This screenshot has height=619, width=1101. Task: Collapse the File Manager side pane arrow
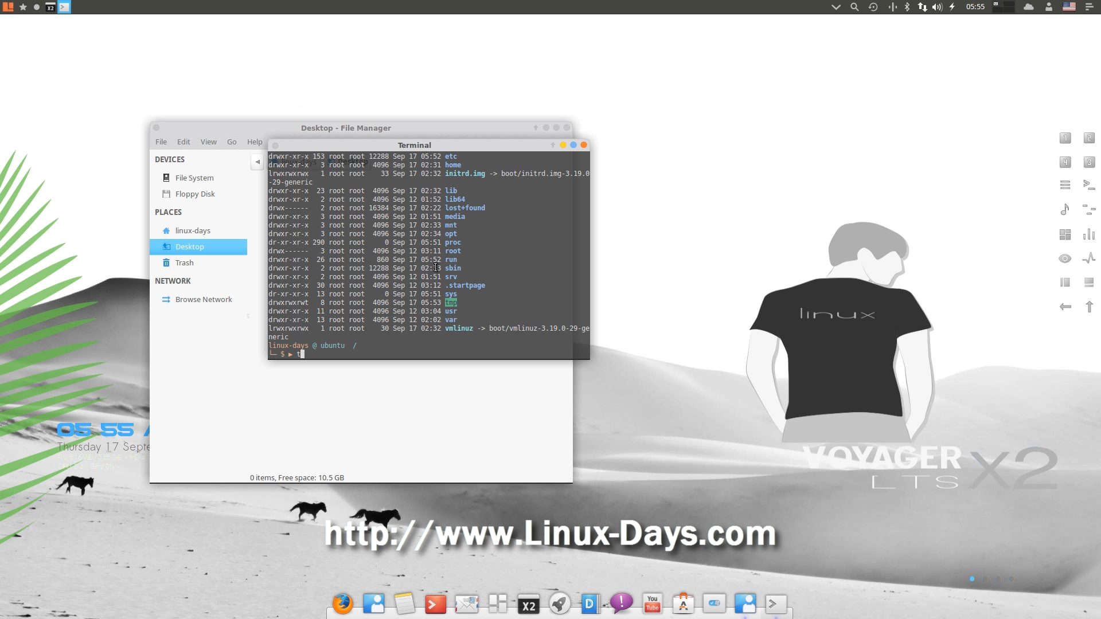click(257, 162)
